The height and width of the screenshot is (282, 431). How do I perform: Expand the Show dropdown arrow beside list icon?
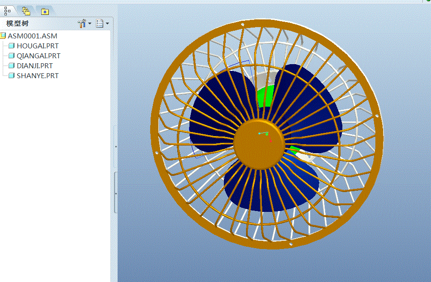click(x=107, y=23)
